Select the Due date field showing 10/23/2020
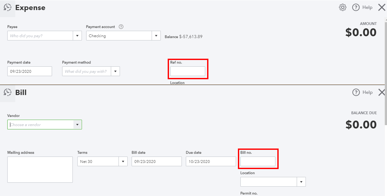Image resolution: width=387 pixels, height=196 pixels. coord(211,161)
